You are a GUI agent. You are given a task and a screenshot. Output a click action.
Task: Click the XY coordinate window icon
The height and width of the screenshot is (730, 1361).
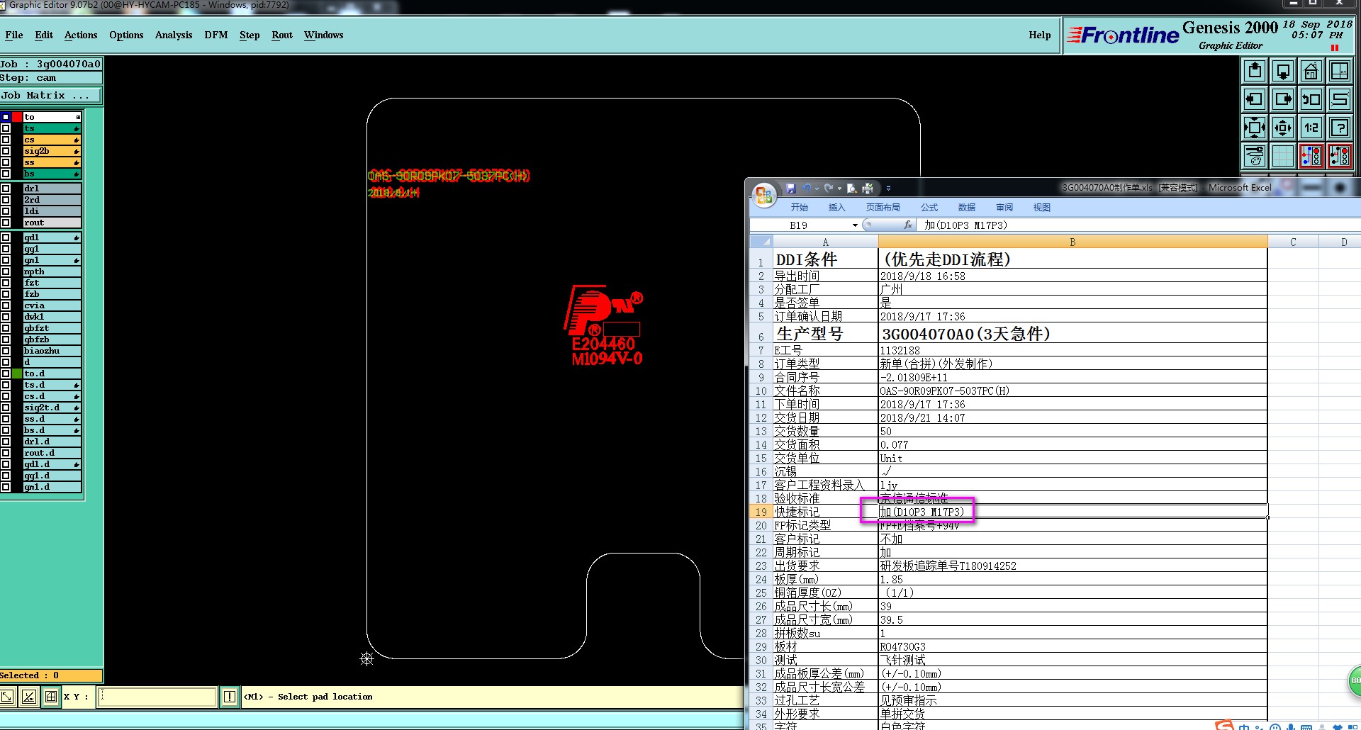tap(1340, 71)
